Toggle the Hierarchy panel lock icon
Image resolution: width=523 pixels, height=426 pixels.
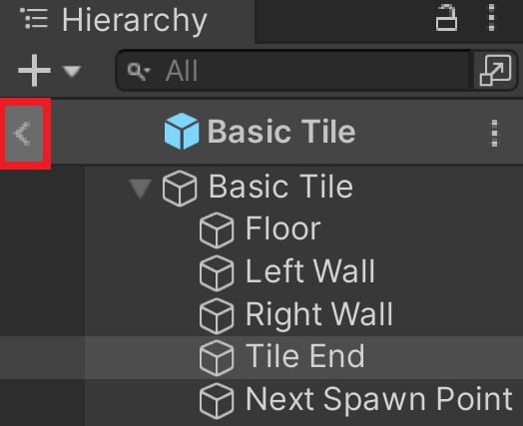click(x=446, y=18)
